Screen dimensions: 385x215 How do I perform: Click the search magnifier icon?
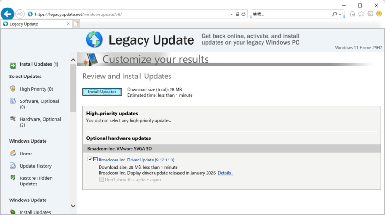point(334,14)
